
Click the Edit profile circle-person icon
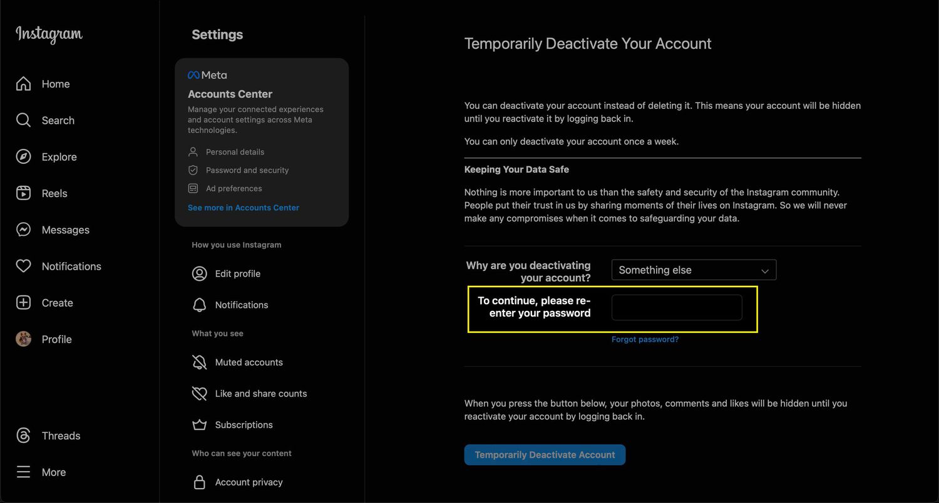click(199, 273)
